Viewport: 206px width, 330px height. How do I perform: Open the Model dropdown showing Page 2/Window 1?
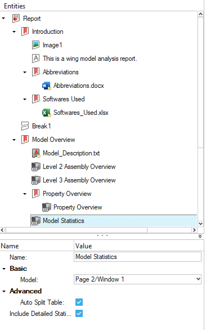tap(137, 279)
